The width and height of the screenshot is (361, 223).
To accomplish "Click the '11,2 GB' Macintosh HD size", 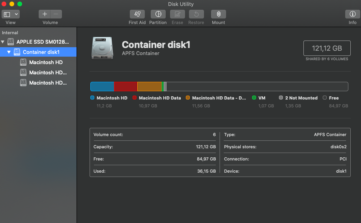I will click(104, 106).
